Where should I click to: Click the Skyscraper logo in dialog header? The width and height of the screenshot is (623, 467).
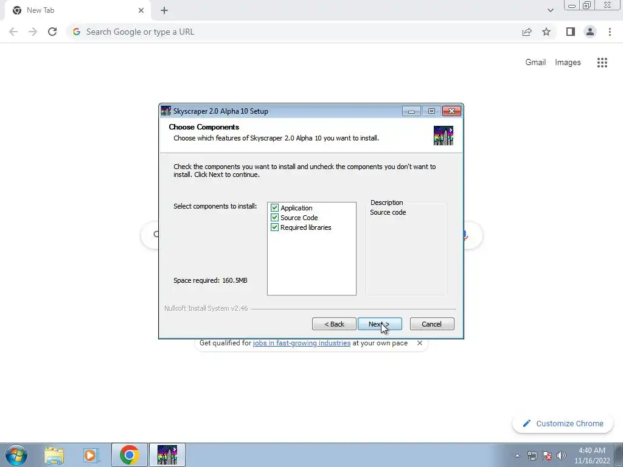444,136
